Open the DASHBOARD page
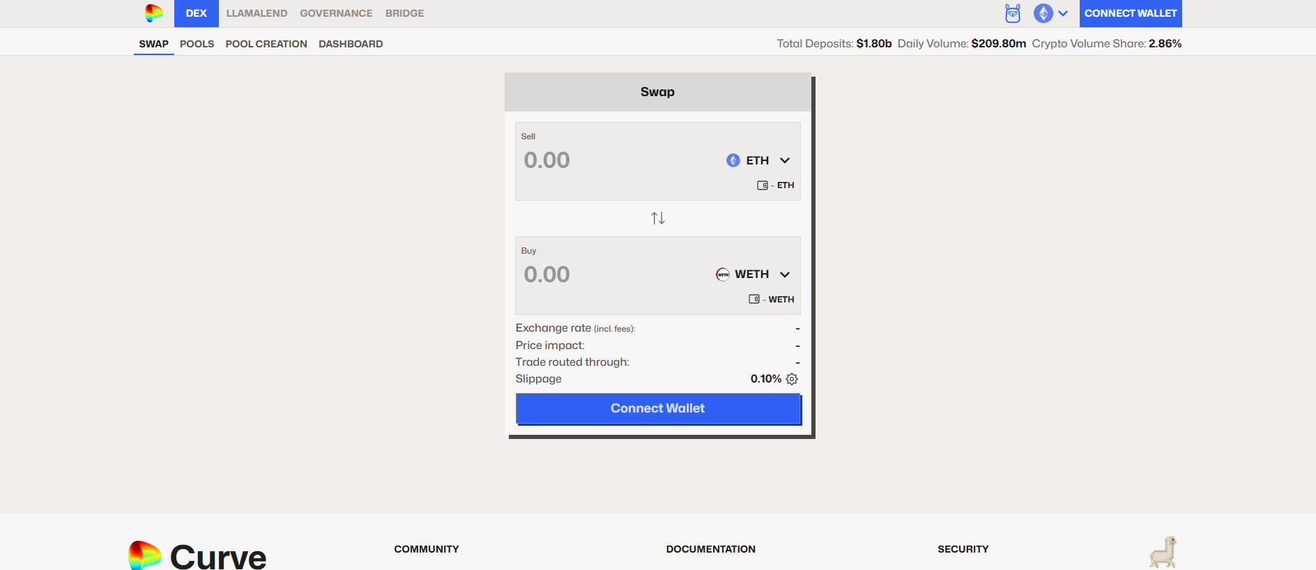This screenshot has width=1316, height=570. [351, 44]
